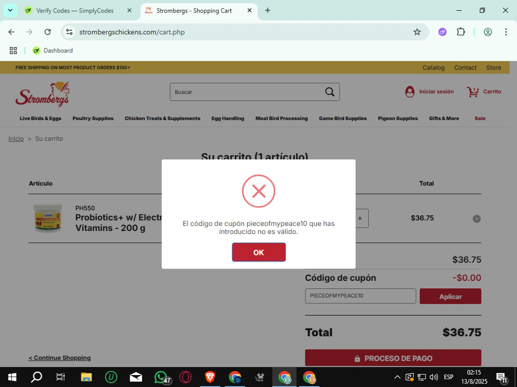The width and height of the screenshot is (517, 387).
Task: Open the apps grid in bookmarks bar
Action: (13, 51)
